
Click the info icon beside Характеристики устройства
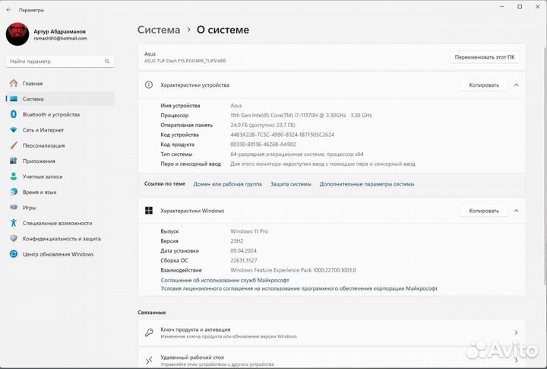[149, 85]
